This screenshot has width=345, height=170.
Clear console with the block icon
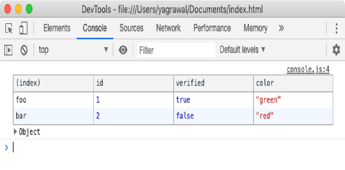pos(24,50)
